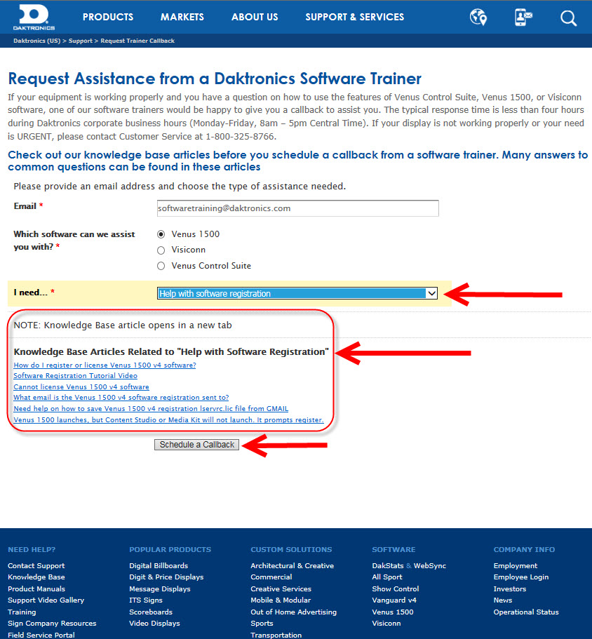The image size is (592, 639).
Task: Select Venus Control Suite radio button
Action: tap(161, 267)
